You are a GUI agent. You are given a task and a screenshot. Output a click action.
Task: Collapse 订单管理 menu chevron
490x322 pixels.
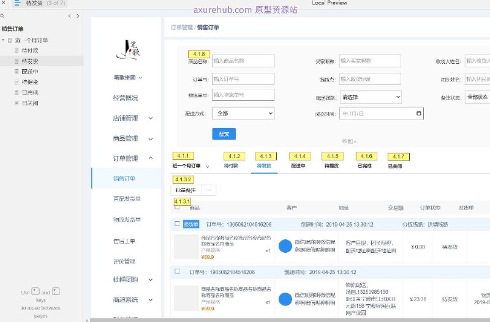pyautogui.click(x=151, y=158)
